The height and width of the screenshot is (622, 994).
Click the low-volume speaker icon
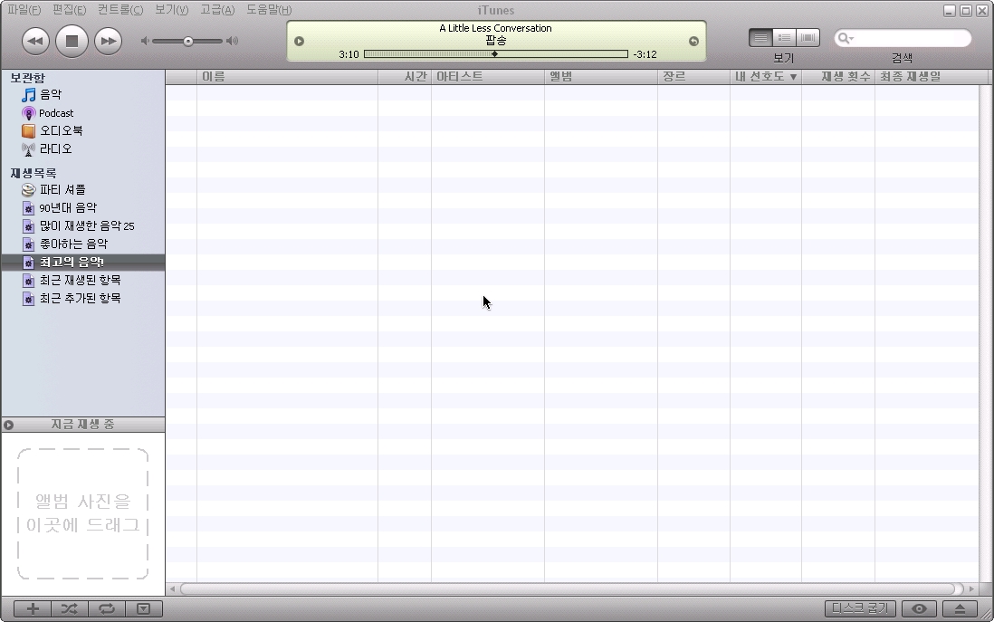pos(145,42)
